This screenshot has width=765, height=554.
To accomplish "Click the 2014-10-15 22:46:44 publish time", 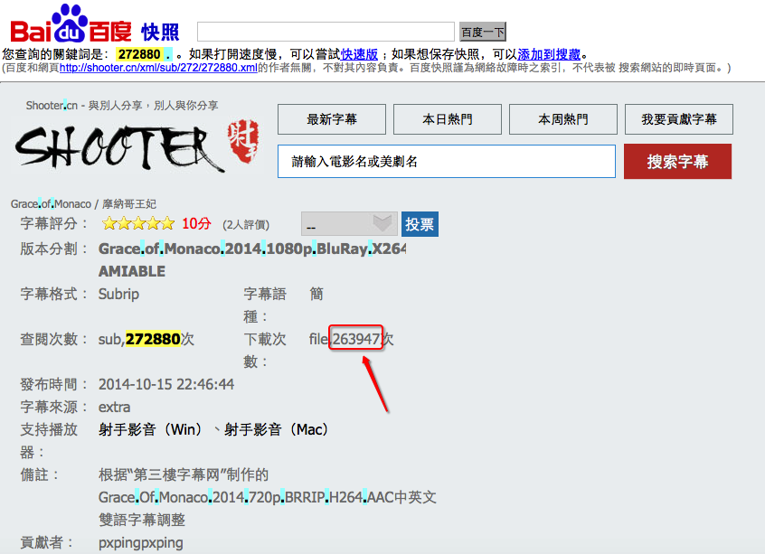I will [166, 384].
